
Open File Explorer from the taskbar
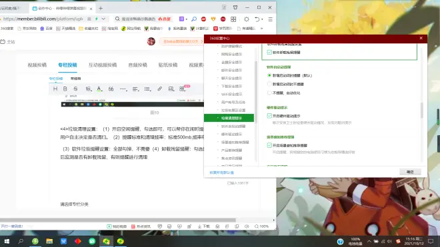tap(49, 241)
